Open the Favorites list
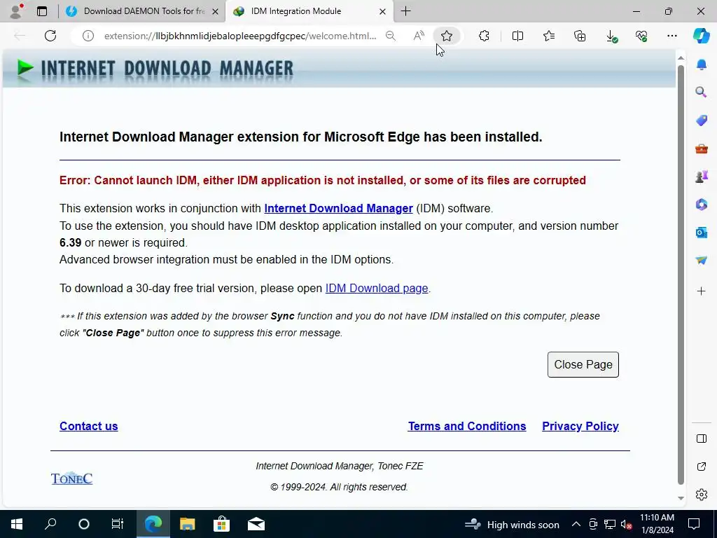 click(x=549, y=36)
